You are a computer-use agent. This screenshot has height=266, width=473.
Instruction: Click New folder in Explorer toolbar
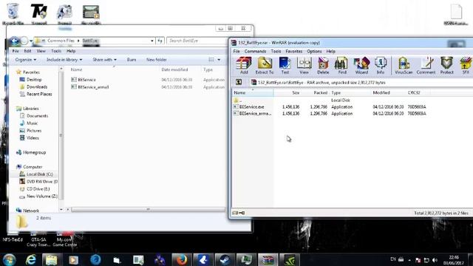[156, 60]
